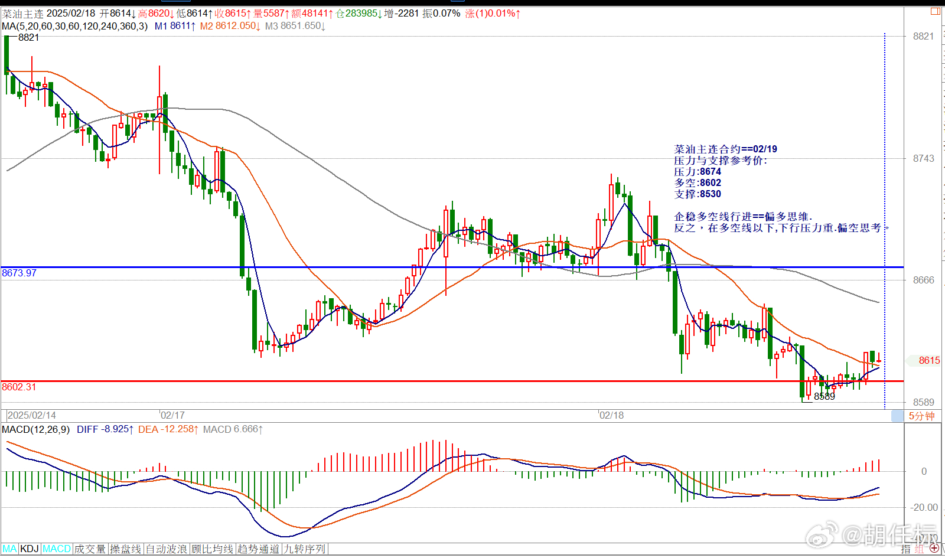This screenshot has width=945, height=558.
Task: Click the M3 8651.650 moving average value
Action: (x=295, y=26)
